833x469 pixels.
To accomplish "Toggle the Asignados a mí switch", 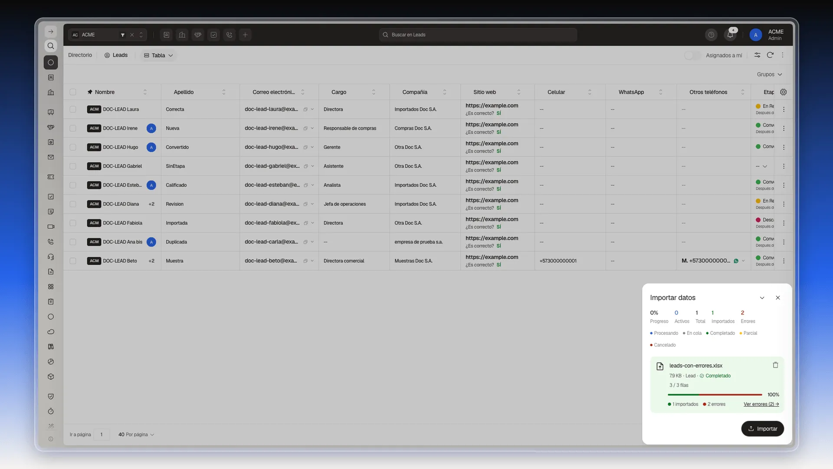I will point(692,55).
